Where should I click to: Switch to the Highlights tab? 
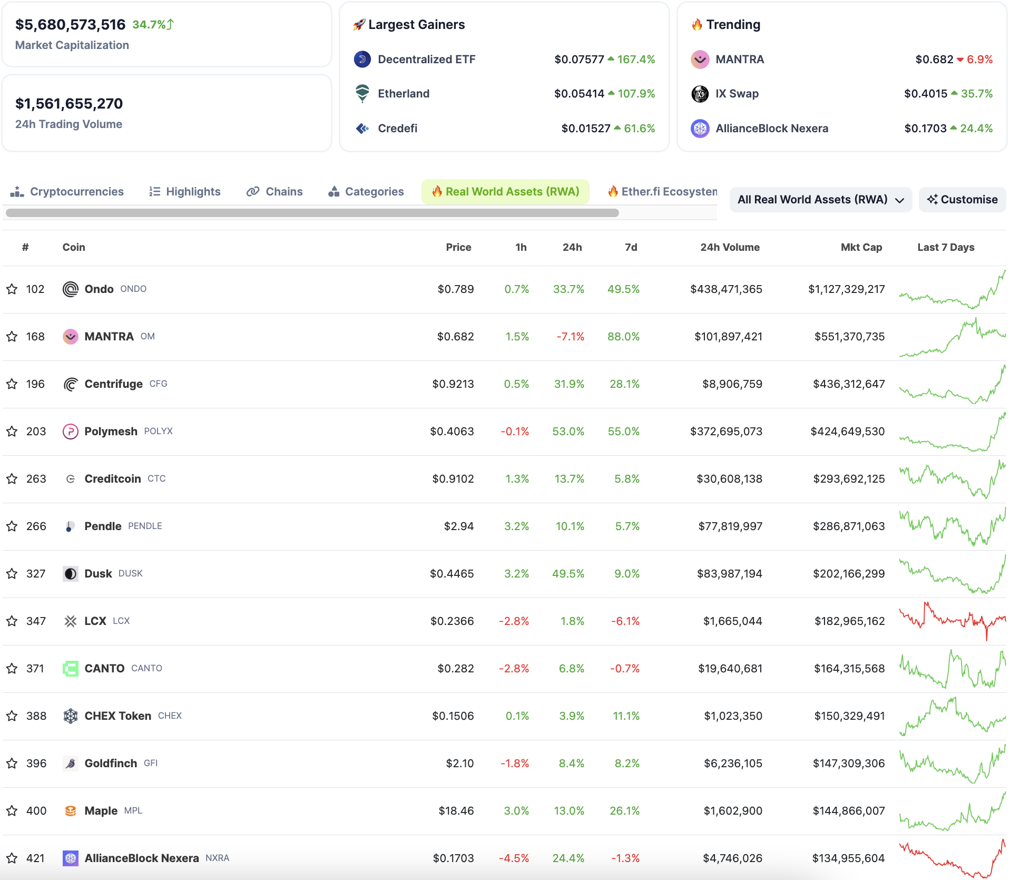(x=185, y=192)
